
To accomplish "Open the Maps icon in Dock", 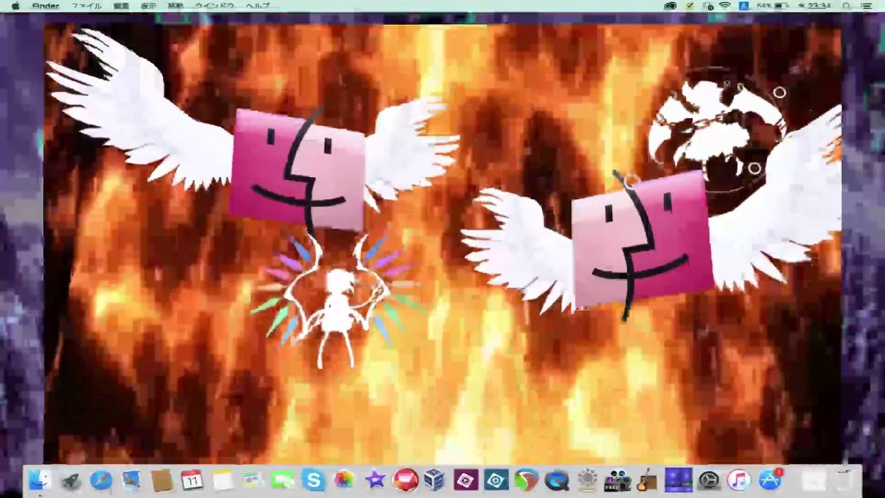I will click(x=253, y=480).
